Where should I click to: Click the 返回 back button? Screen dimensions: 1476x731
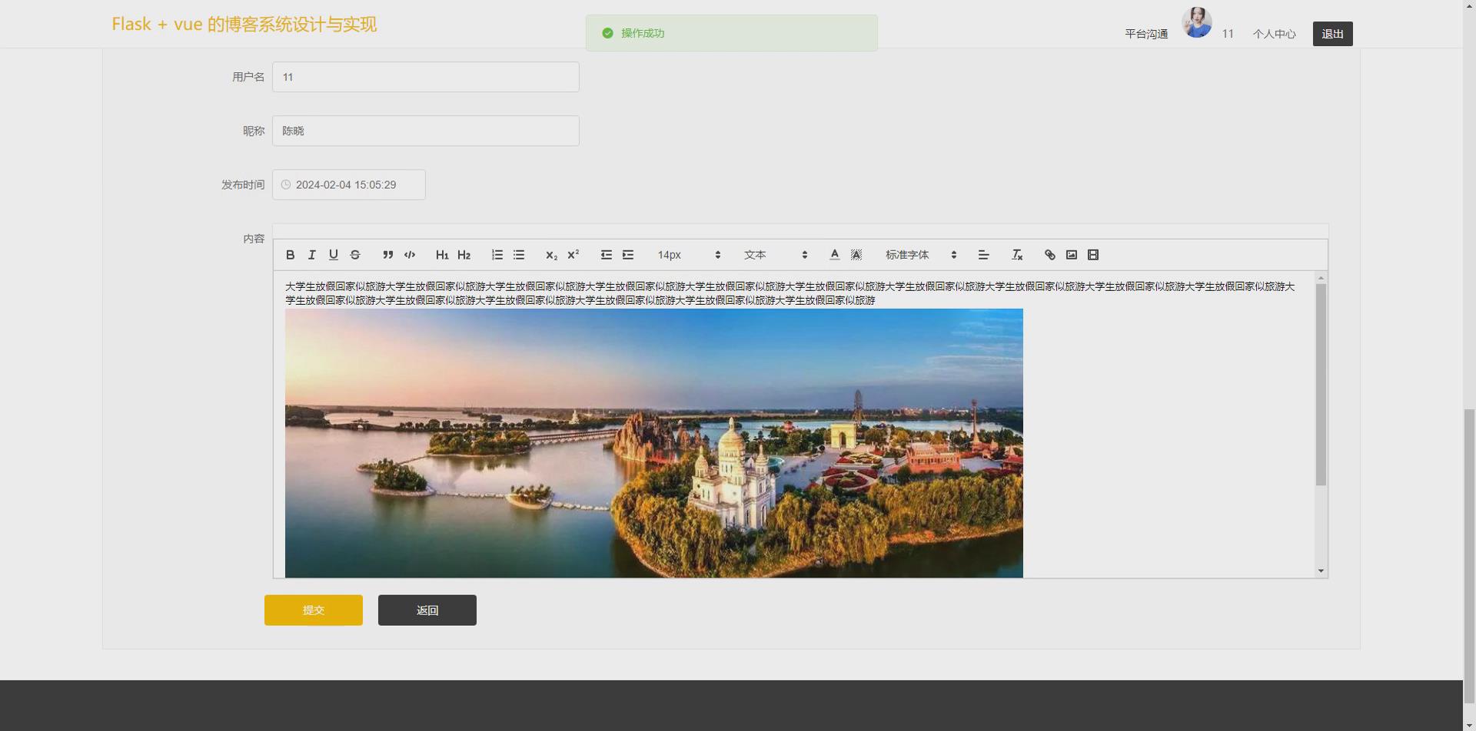(x=427, y=610)
